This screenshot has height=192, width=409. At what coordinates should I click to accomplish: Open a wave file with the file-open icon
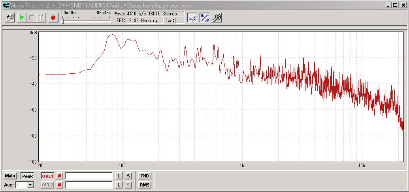pyautogui.click(x=10, y=17)
